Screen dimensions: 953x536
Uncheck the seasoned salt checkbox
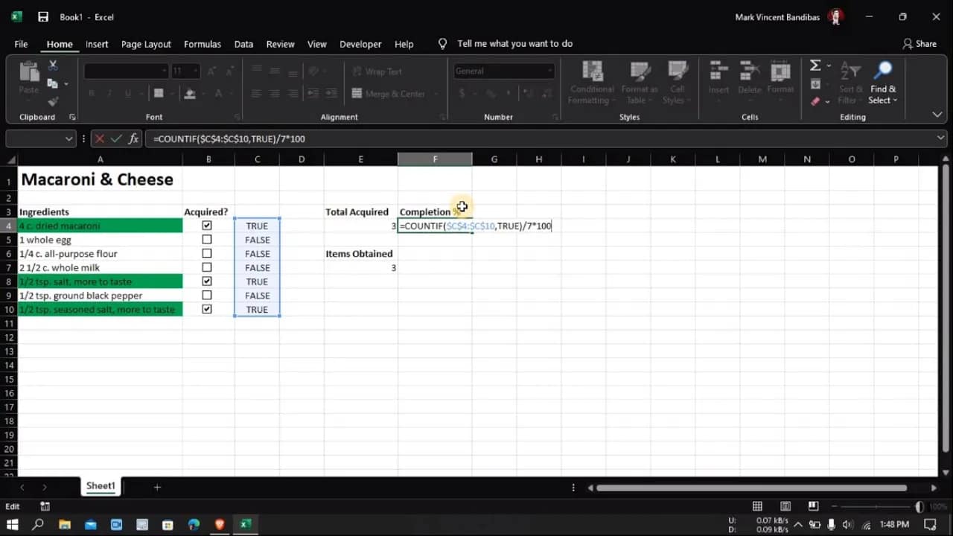click(x=206, y=309)
